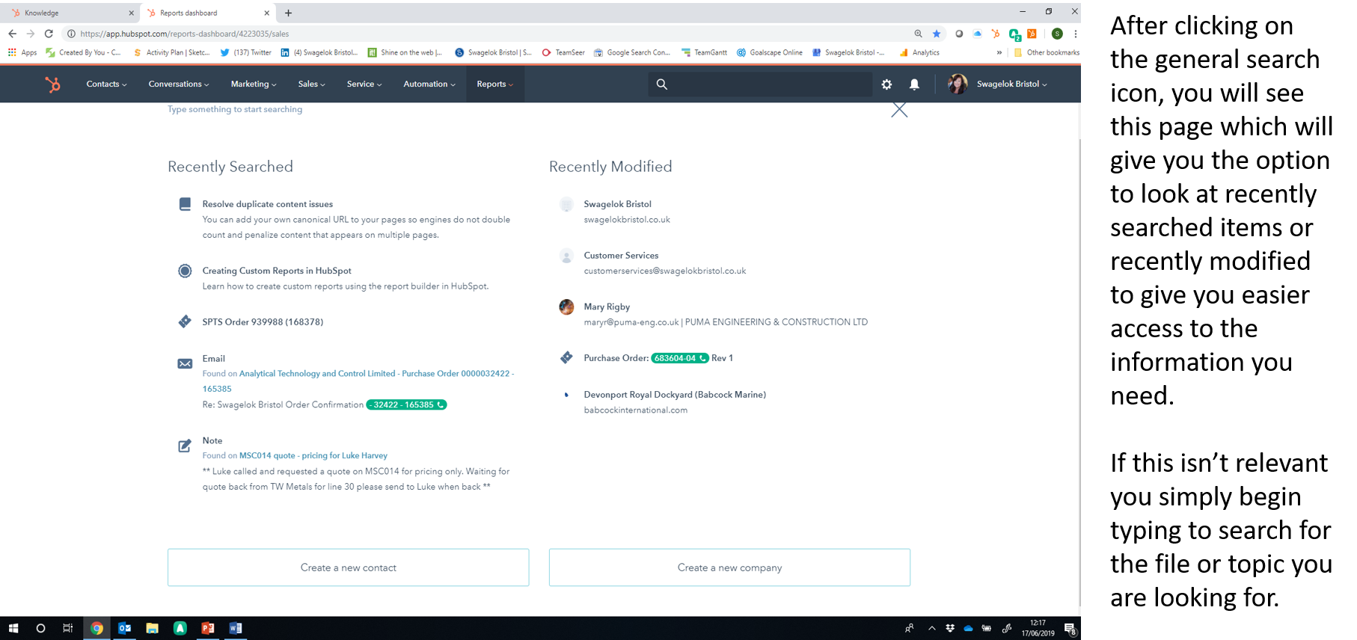Image resolution: width=1357 pixels, height=640 pixels.
Task: Open Outlook from the taskbar
Action: [x=125, y=628]
